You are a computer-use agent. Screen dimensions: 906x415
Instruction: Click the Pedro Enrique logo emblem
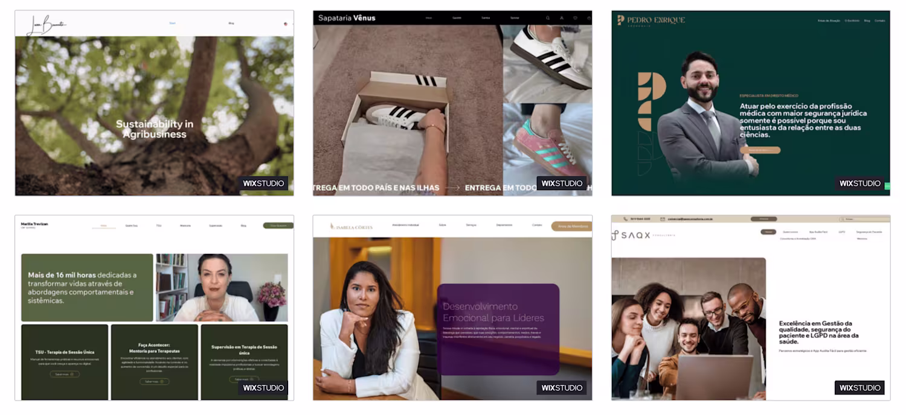coord(621,20)
